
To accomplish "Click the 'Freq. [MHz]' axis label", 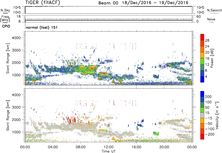I will pos(5,19).
